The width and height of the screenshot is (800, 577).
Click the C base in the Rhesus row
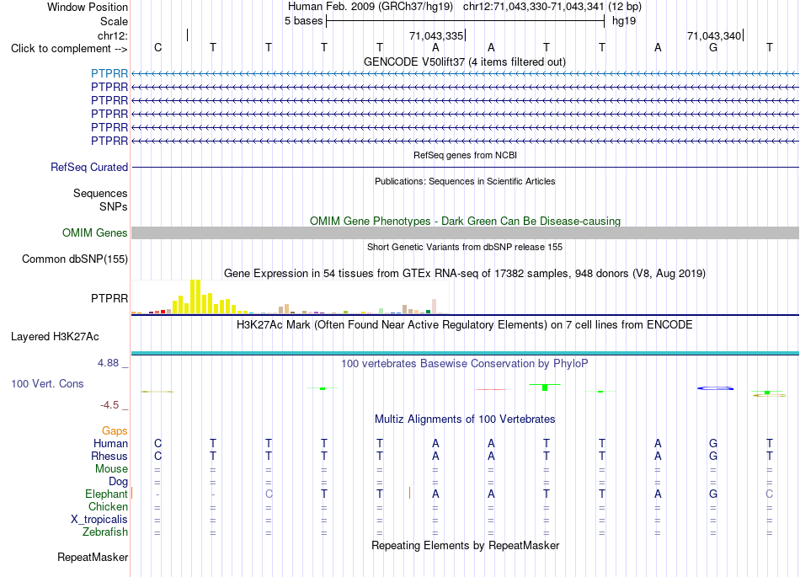click(157, 456)
